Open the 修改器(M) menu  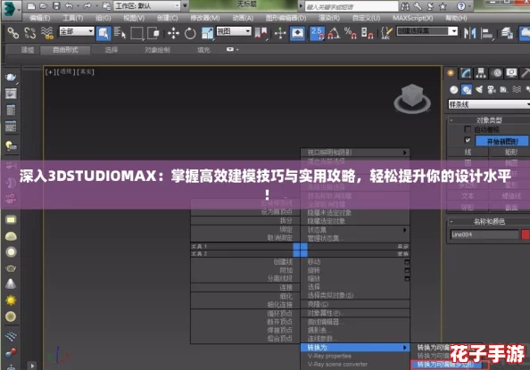point(205,18)
